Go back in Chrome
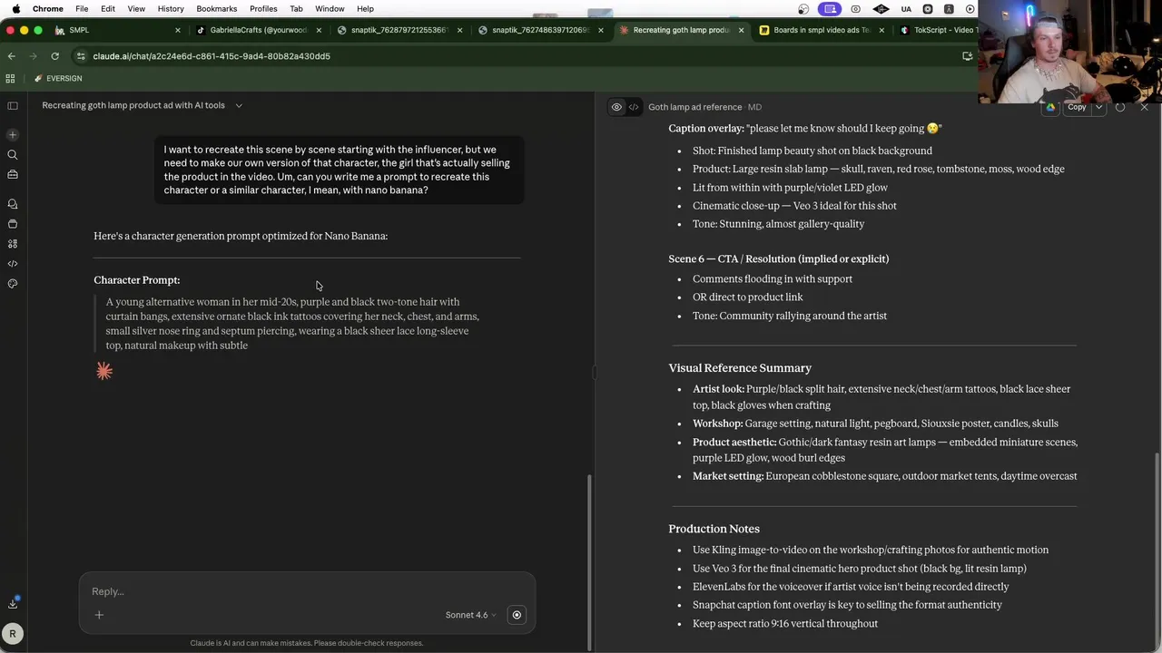 [x=11, y=56]
